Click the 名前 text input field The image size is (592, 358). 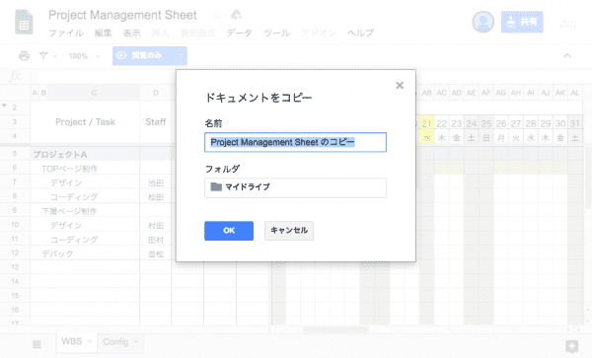click(x=295, y=142)
